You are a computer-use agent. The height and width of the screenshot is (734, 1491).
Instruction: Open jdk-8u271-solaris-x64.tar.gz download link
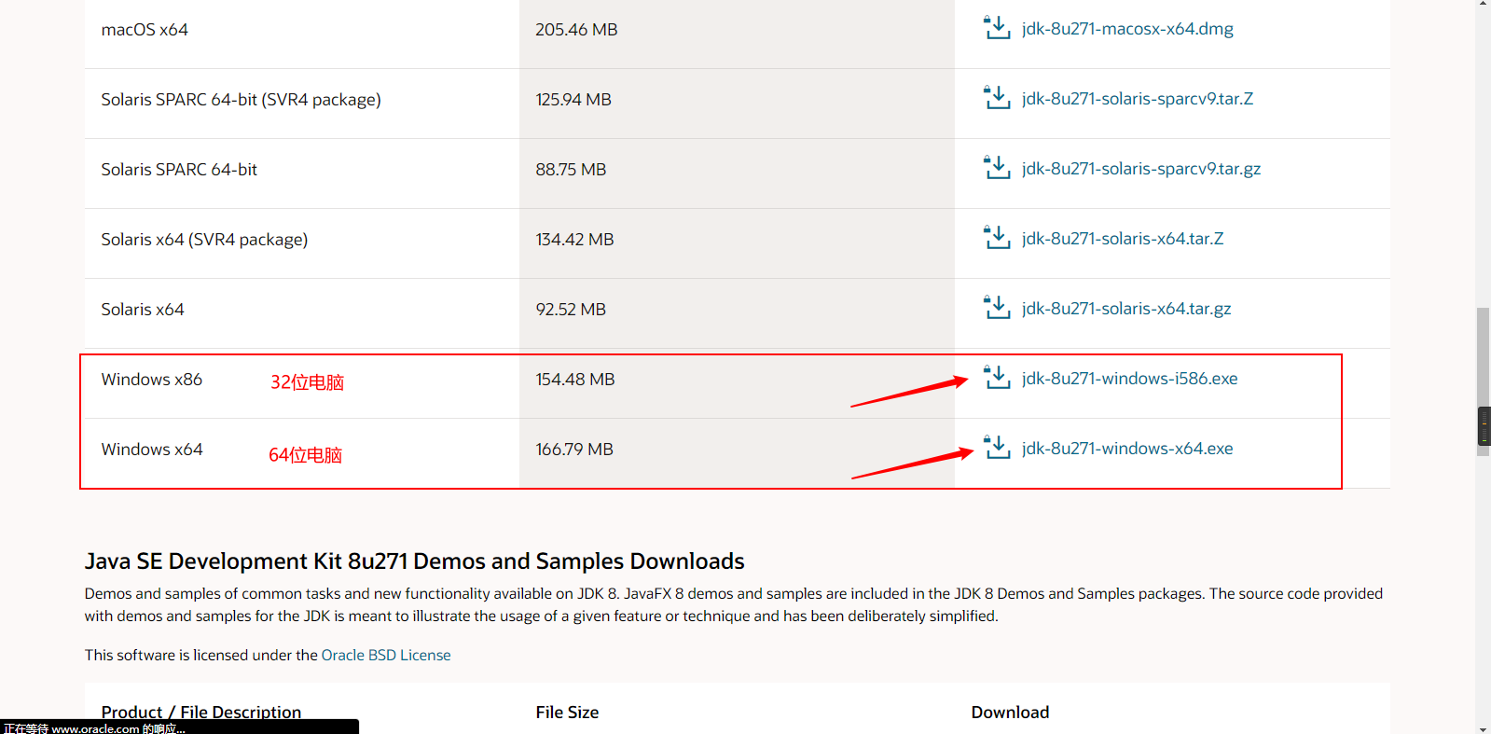(1125, 309)
